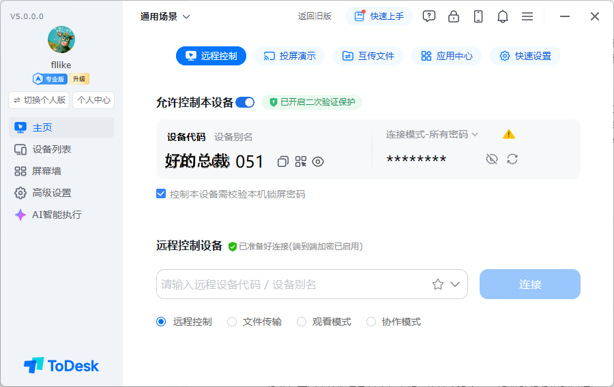The image size is (614, 387).
Task: Click the lock screen padlock icon
Action: 454,16
